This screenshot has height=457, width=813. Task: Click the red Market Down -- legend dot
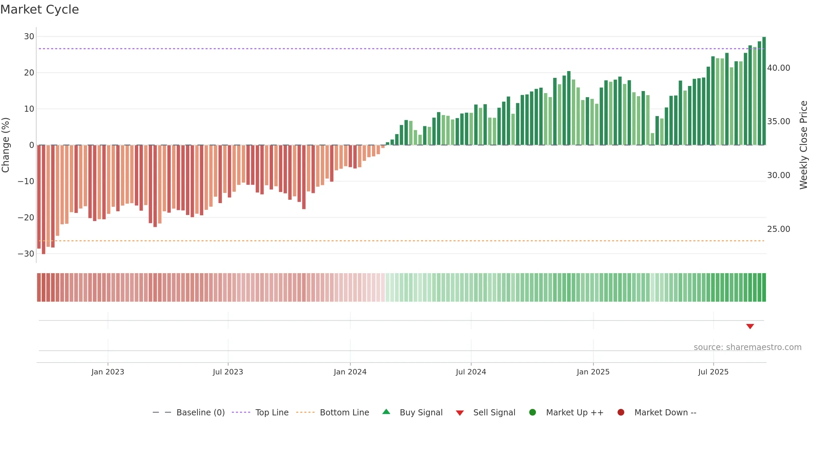point(621,412)
